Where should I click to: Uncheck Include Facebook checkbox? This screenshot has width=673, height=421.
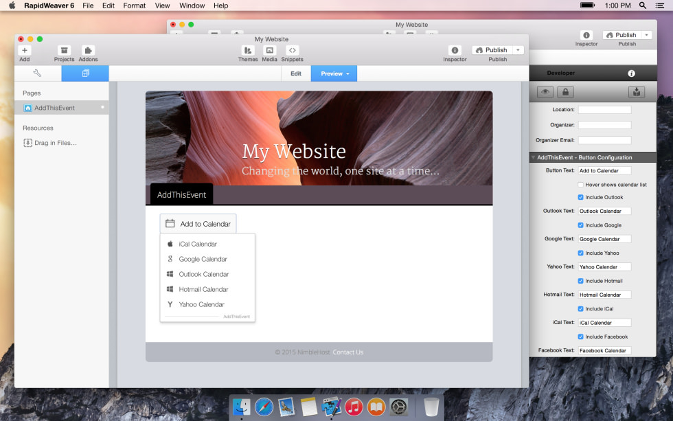tap(581, 337)
